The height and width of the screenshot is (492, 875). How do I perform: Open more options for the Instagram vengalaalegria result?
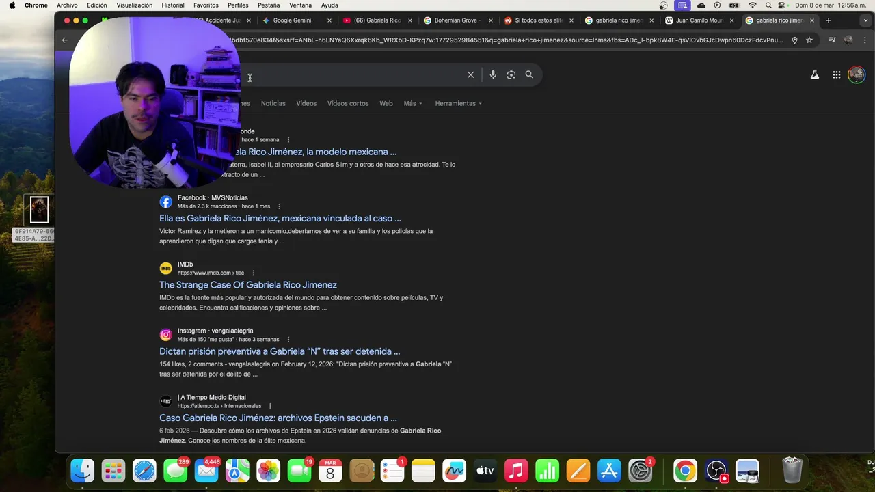[288, 340]
